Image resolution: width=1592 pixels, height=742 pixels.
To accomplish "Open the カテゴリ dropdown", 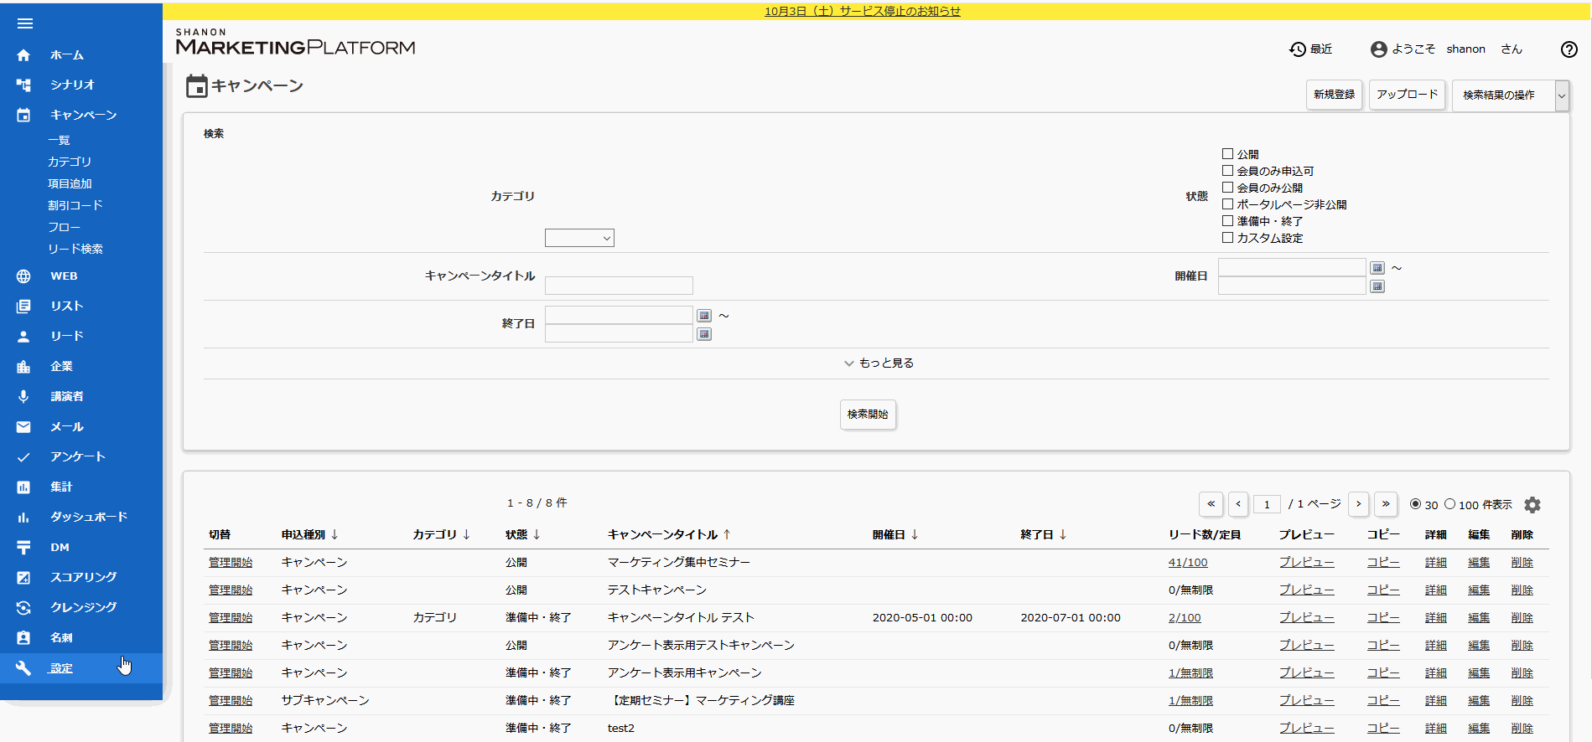I will [x=579, y=238].
